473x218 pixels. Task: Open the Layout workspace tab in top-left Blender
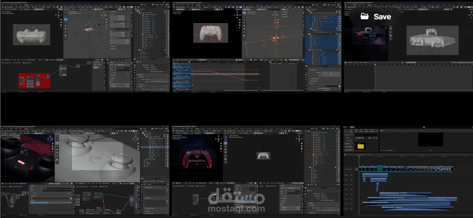tap(26, 5)
